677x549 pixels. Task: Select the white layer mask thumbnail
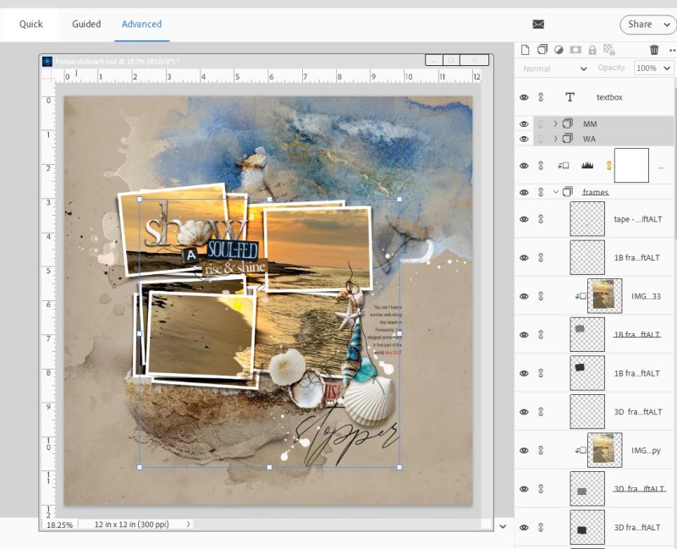pyautogui.click(x=631, y=166)
